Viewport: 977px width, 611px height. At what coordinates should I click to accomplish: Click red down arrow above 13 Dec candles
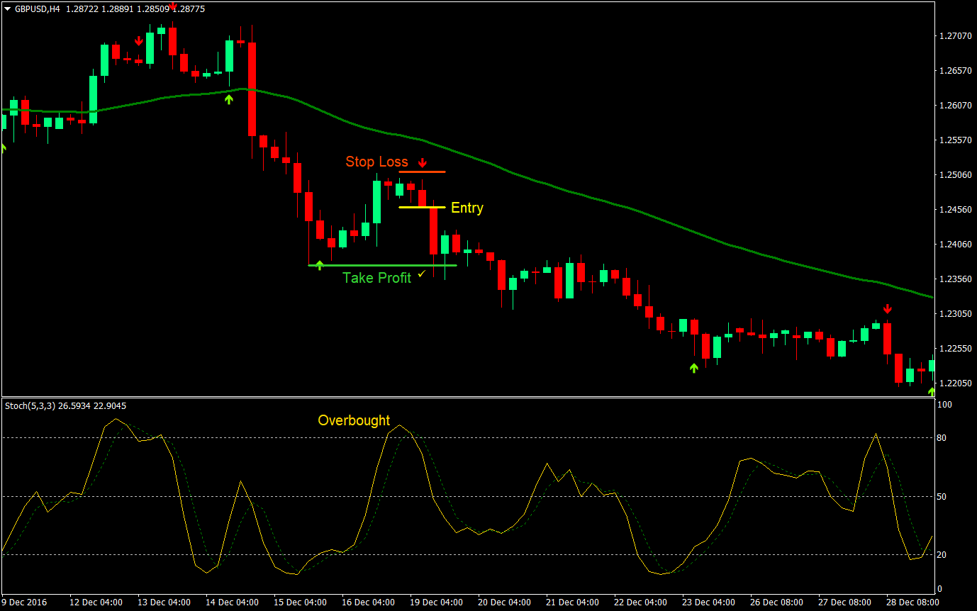click(139, 40)
